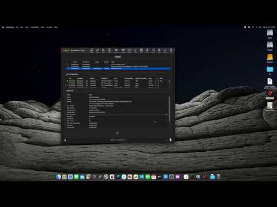Open the Logs tab in Hackintool toolbar

pos(171,51)
